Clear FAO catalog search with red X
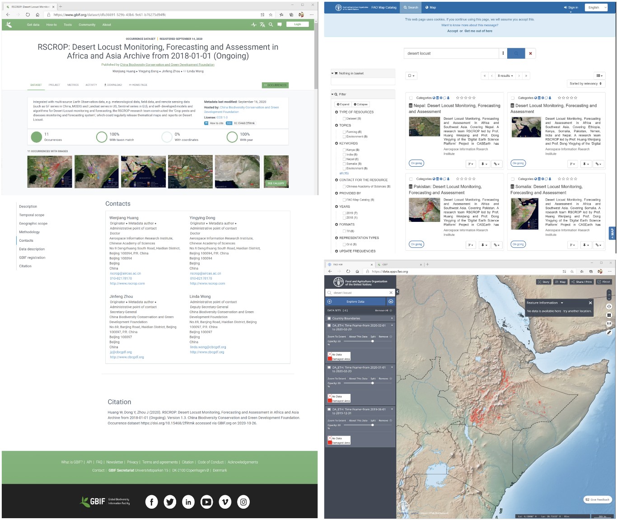The width and height of the screenshot is (617, 520). point(530,53)
